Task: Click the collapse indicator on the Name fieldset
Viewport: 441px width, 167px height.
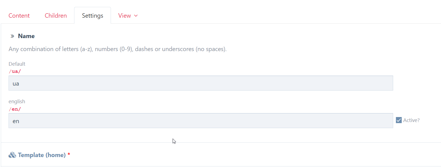Action: [x=12, y=36]
